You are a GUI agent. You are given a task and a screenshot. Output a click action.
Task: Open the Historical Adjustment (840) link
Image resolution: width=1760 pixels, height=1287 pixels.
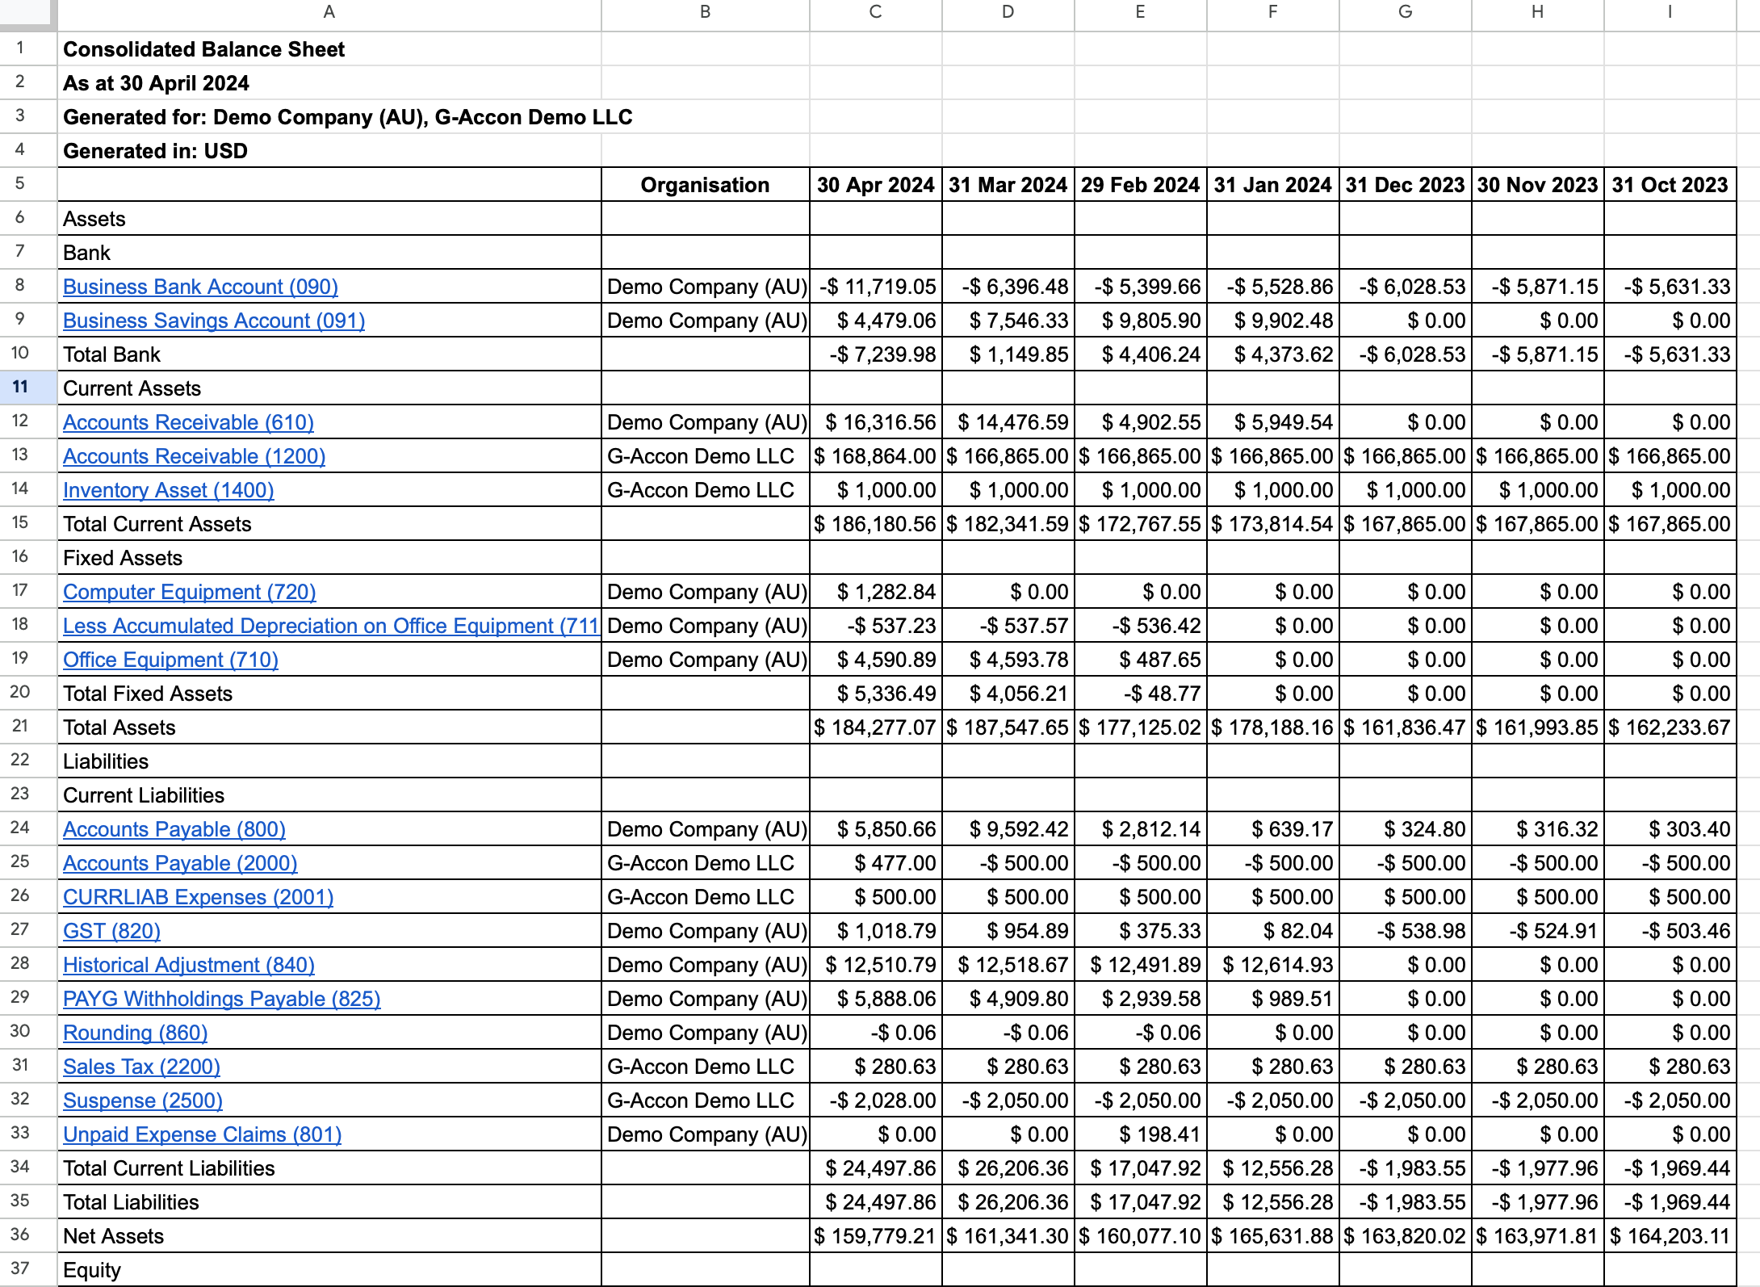189,965
